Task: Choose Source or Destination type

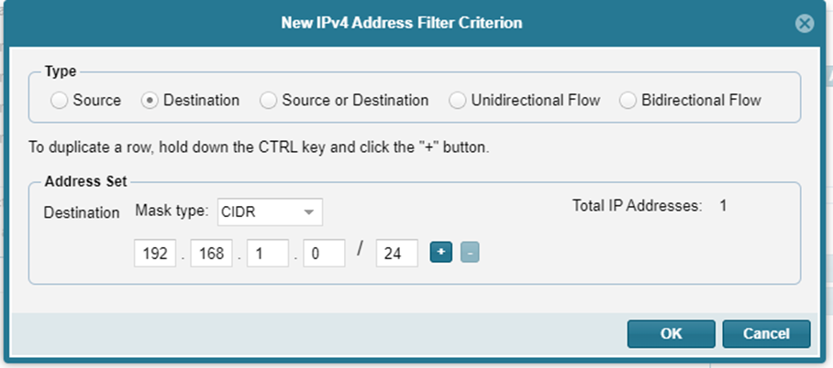Action: (x=269, y=101)
